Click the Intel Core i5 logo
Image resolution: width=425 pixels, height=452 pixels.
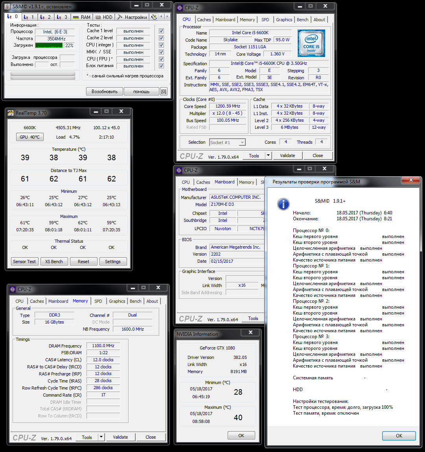pos(311,43)
